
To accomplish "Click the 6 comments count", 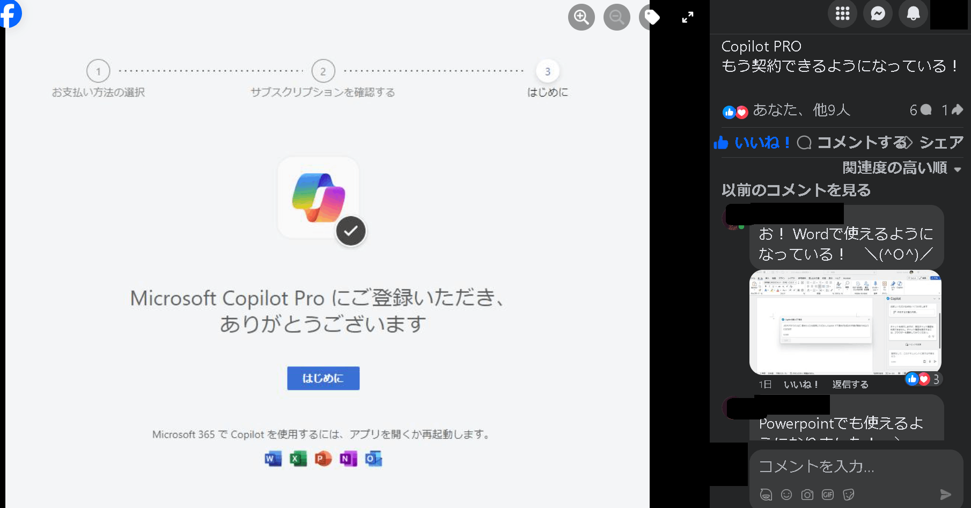I will pyautogui.click(x=921, y=110).
